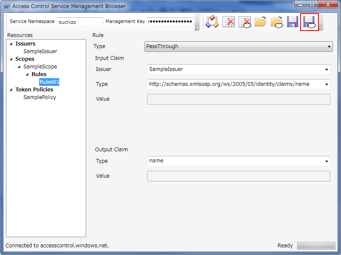Click the Scopes heading text
The image size is (341, 255).
(25, 59)
